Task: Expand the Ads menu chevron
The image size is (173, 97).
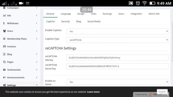Action: point(37,15)
